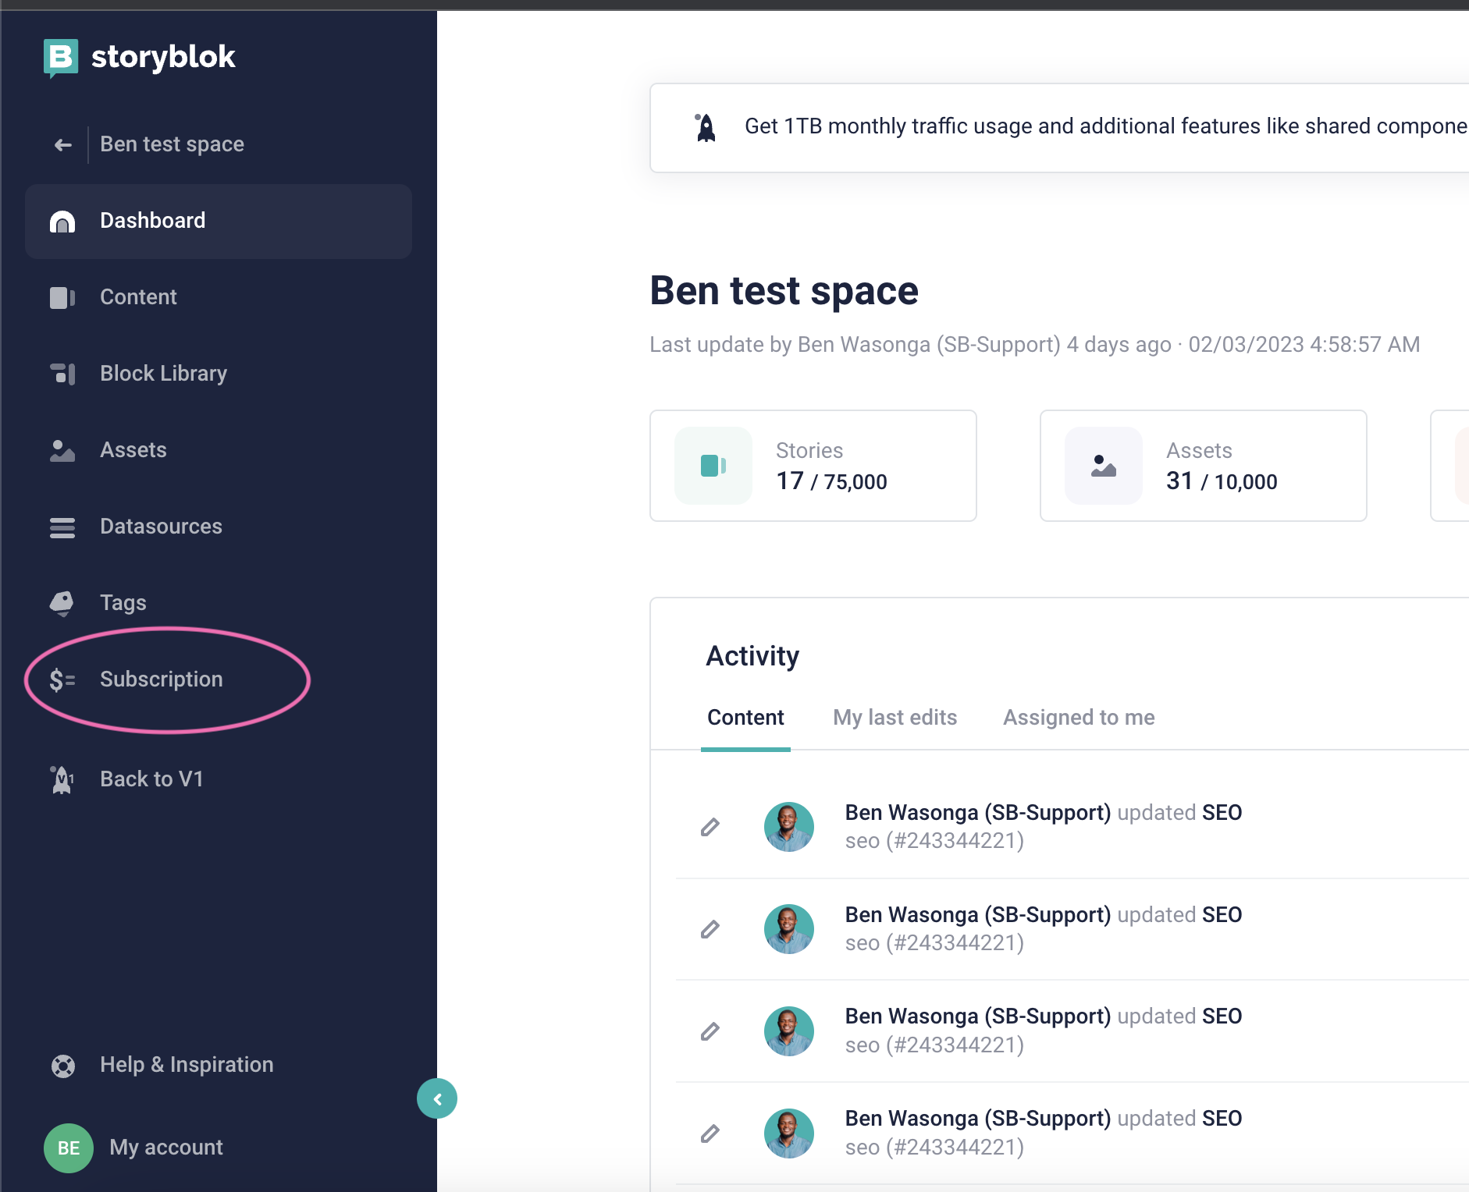Open Block Library in the sidebar
The width and height of the screenshot is (1469, 1192).
point(219,374)
